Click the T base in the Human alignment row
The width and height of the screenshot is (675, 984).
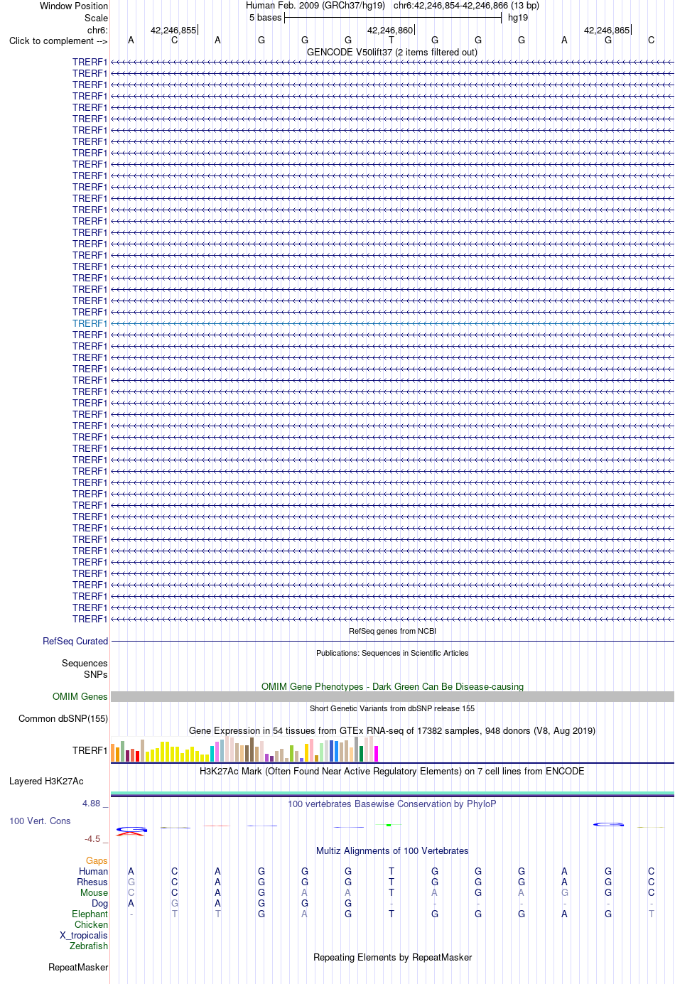point(391,871)
